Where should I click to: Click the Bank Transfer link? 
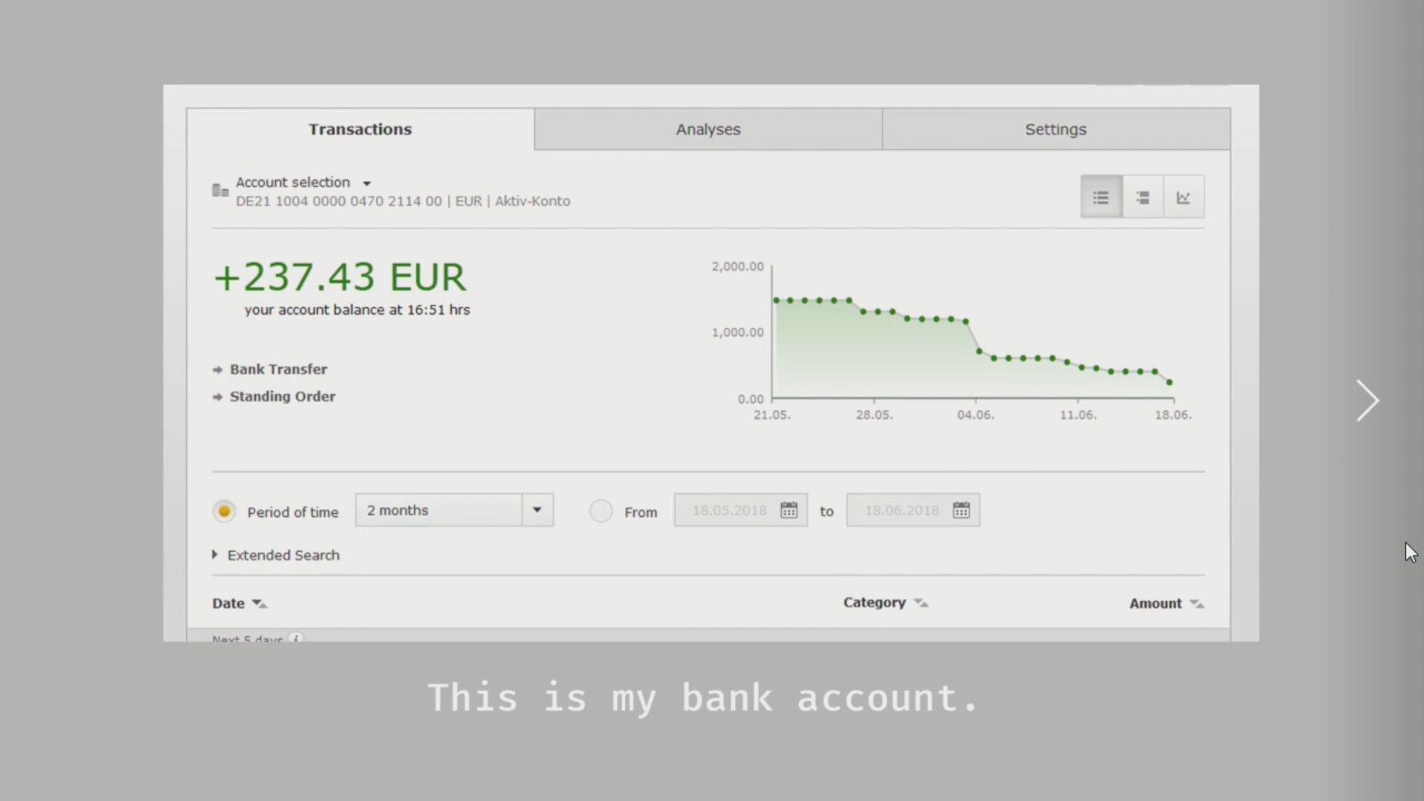(x=279, y=369)
